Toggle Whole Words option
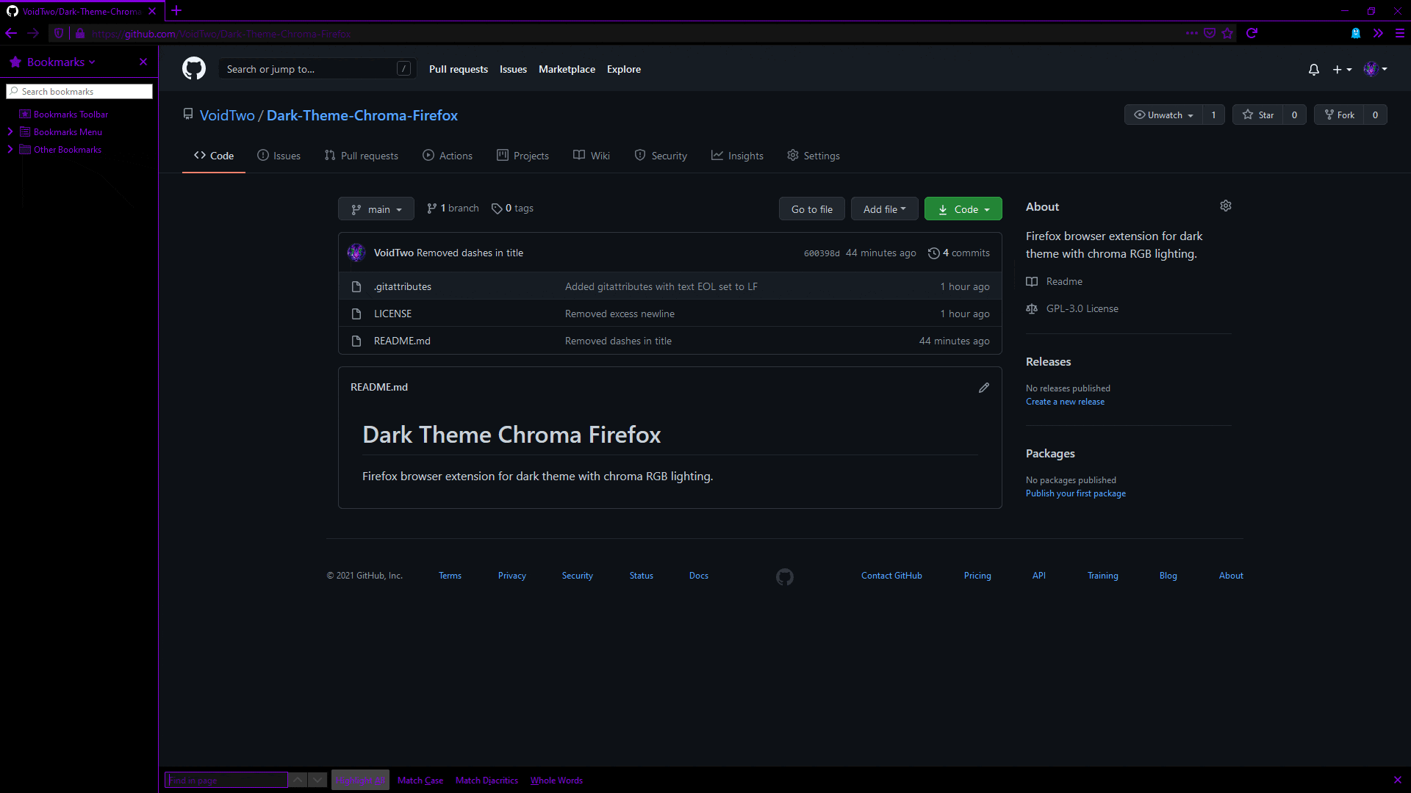The height and width of the screenshot is (793, 1411). (556, 781)
